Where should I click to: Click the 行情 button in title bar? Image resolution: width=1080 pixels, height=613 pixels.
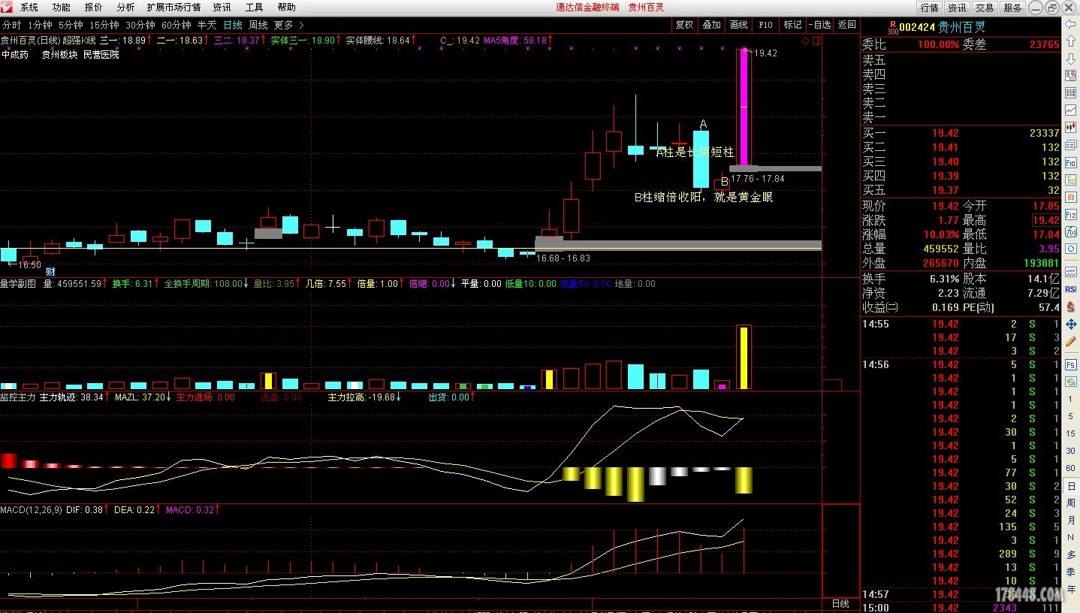pos(929,8)
